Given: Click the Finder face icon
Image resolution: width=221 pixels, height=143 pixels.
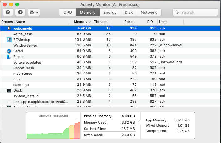Looking at the screenshot, I should (x=9, y=57).
